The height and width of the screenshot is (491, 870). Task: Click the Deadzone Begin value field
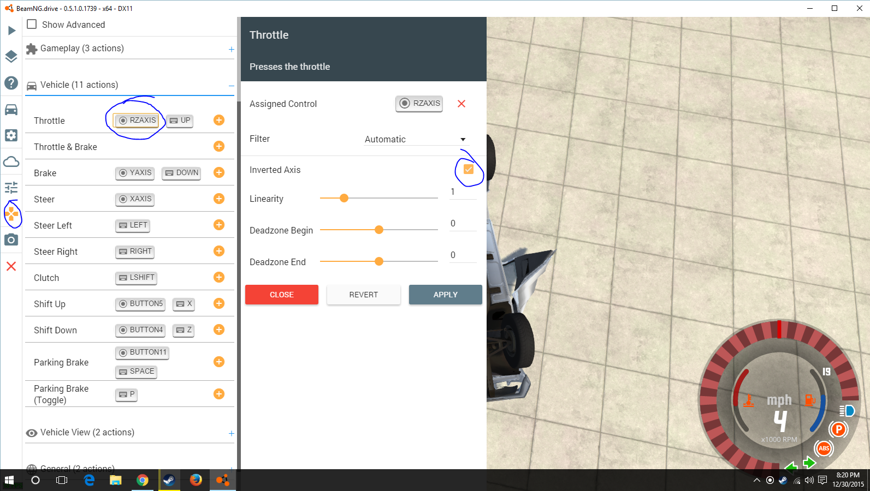pos(463,224)
